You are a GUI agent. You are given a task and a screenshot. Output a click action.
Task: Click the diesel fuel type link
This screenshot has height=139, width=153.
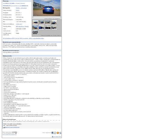coord(22,27)
